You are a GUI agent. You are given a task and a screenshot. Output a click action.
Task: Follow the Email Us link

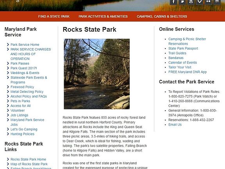click(175, 124)
